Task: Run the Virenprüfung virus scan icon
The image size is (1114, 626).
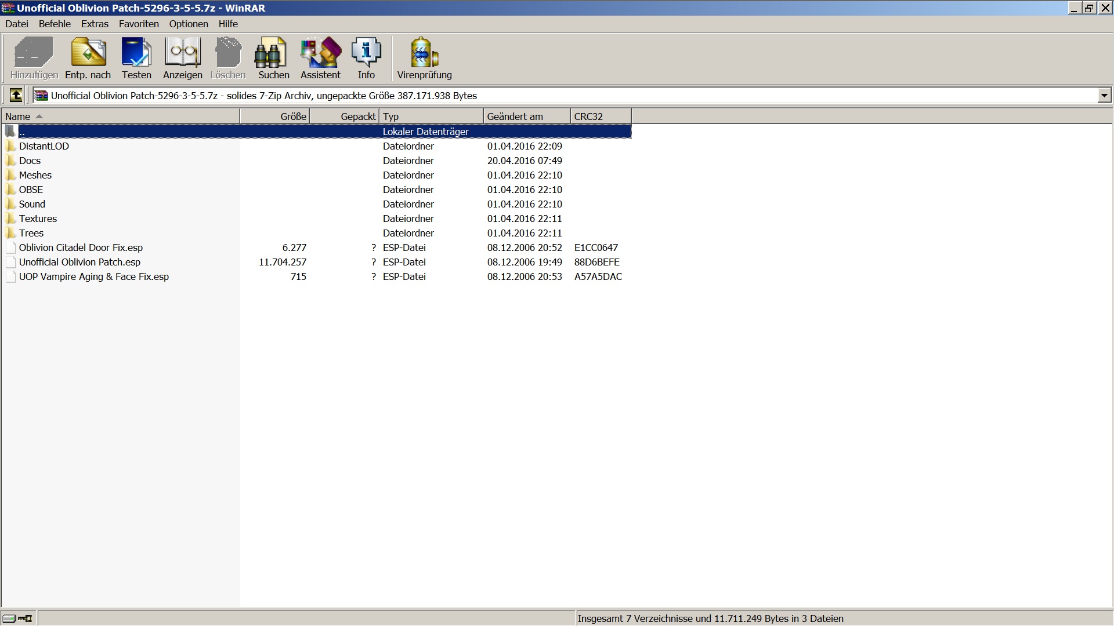Action: 424,58
